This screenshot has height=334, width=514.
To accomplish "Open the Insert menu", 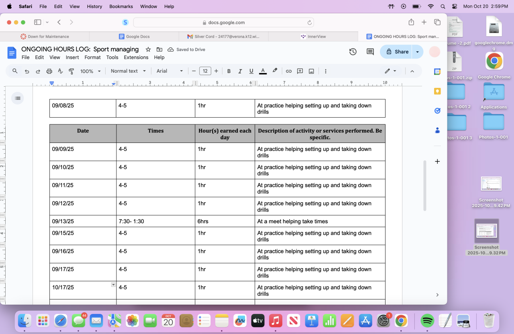I will coord(72,57).
